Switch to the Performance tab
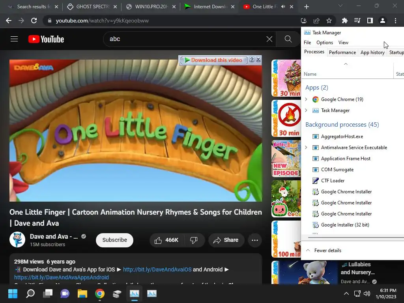The height and width of the screenshot is (303, 404). coord(342,52)
